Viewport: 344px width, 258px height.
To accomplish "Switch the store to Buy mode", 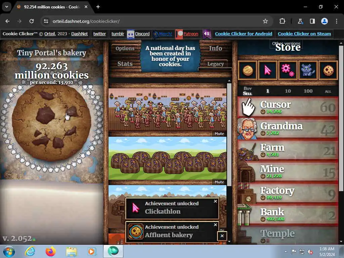I will pos(248,88).
